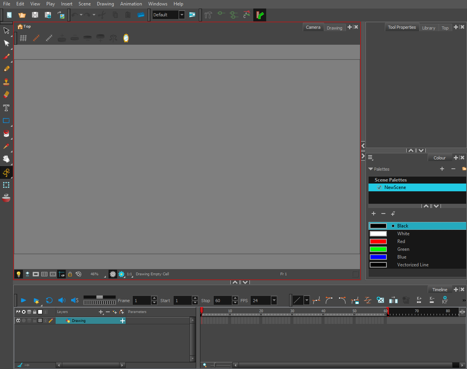Click the Top home breadcrumb

coord(24,26)
